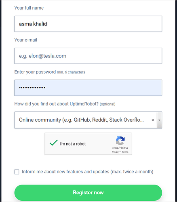This screenshot has height=202, width=177.
Task: Open the reCAPTCHA Privacy link
Action: point(116,152)
